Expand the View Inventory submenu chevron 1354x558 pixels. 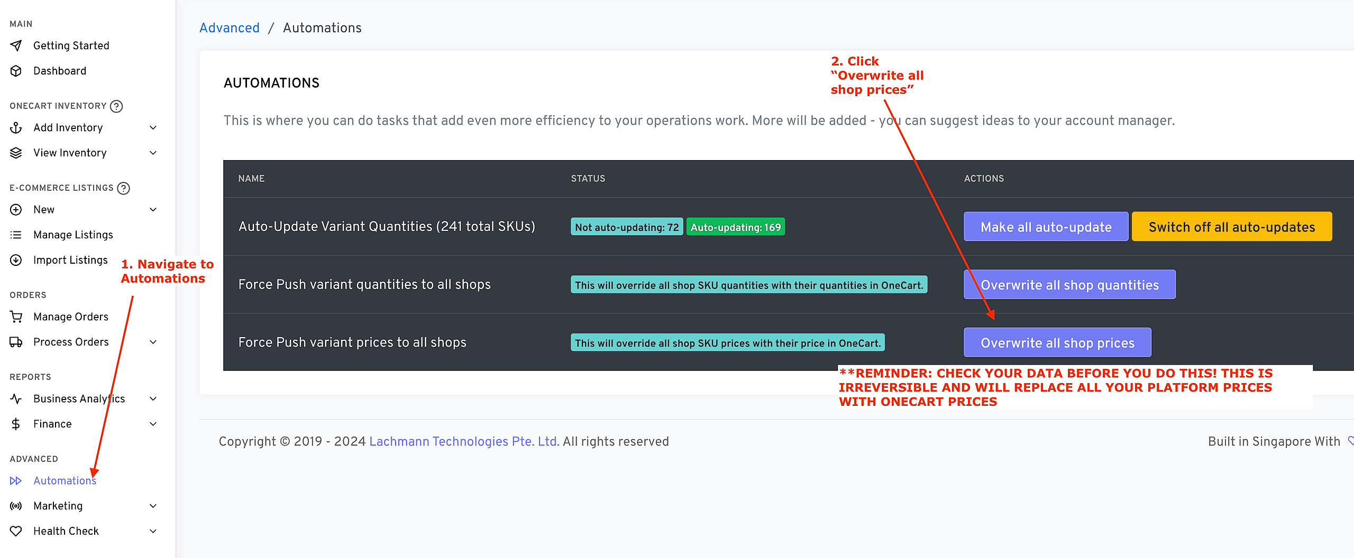pyautogui.click(x=153, y=153)
